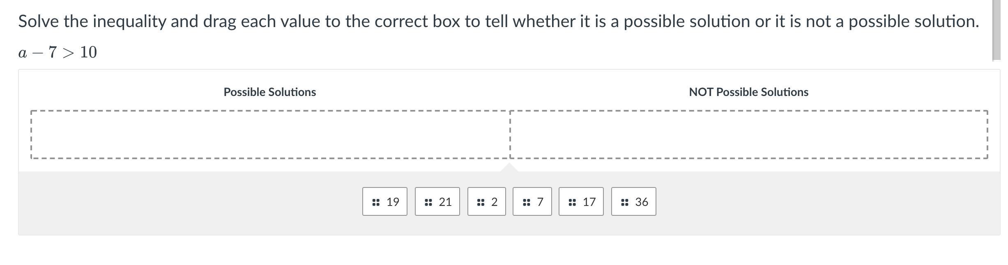Click inside the Possible Solutions drop box

(270, 135)
